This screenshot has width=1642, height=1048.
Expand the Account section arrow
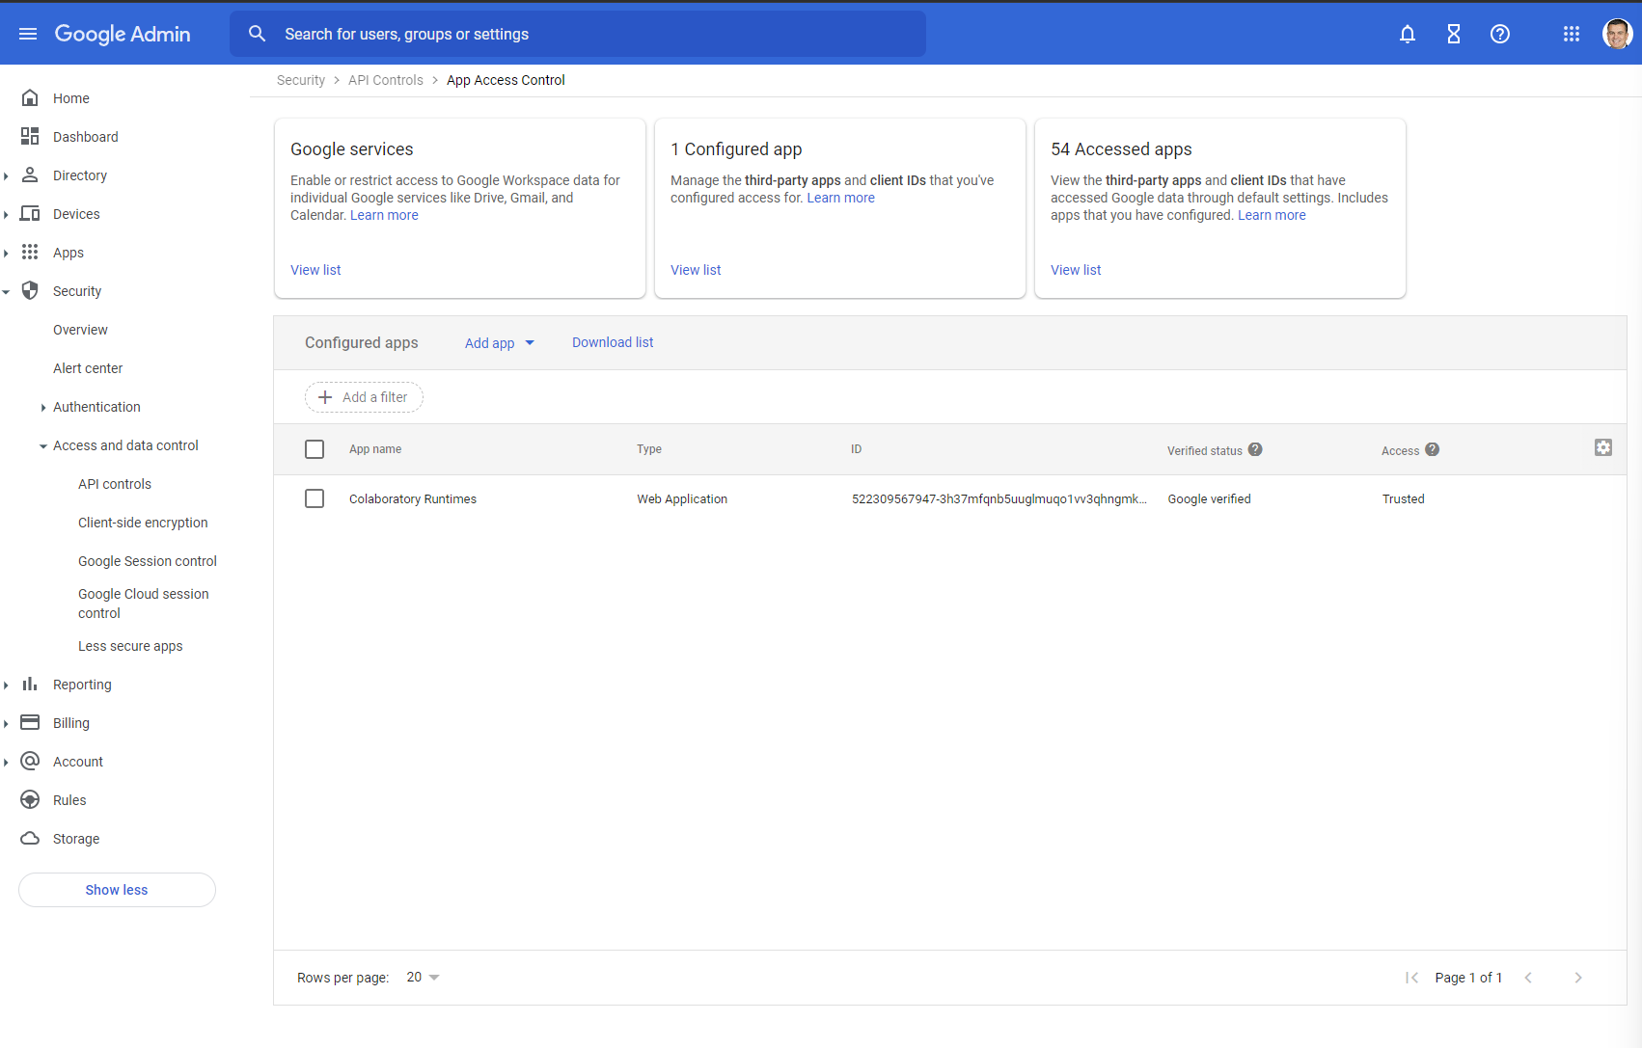6,763
